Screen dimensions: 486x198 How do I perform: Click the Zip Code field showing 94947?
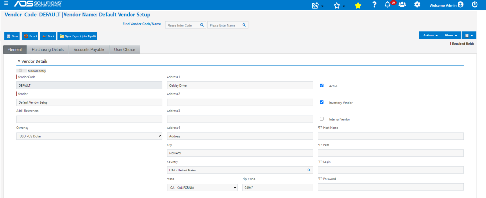[278, 187]
